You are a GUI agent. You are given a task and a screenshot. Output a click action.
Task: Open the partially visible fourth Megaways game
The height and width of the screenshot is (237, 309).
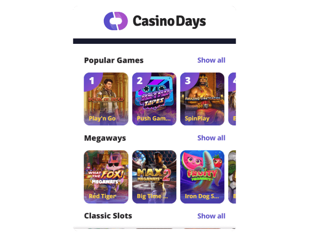pyautogui.click(x=232, y=177)
